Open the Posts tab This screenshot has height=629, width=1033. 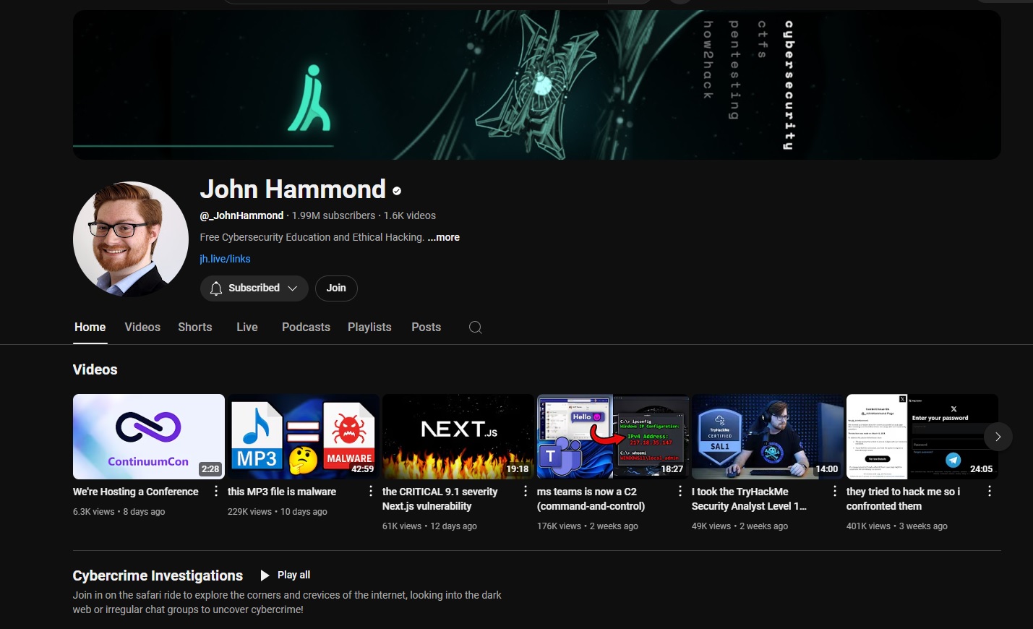click(x=426, y=328)
